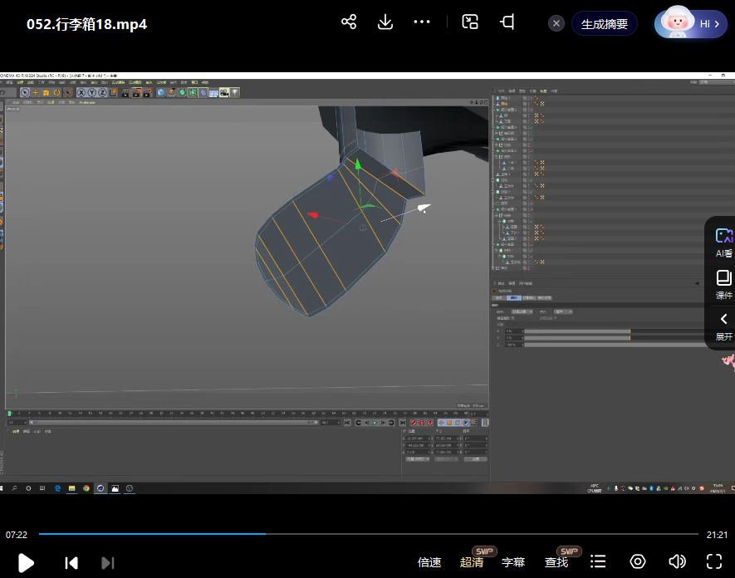Select the Live Selection tool in Cinema 4D toolbar
Viewport: 735px width, 578px height.
[x=25, y=94]
